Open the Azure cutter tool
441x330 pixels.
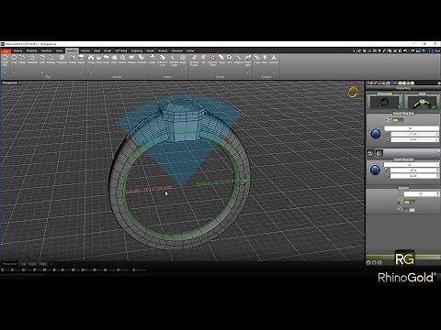[183, 59]
